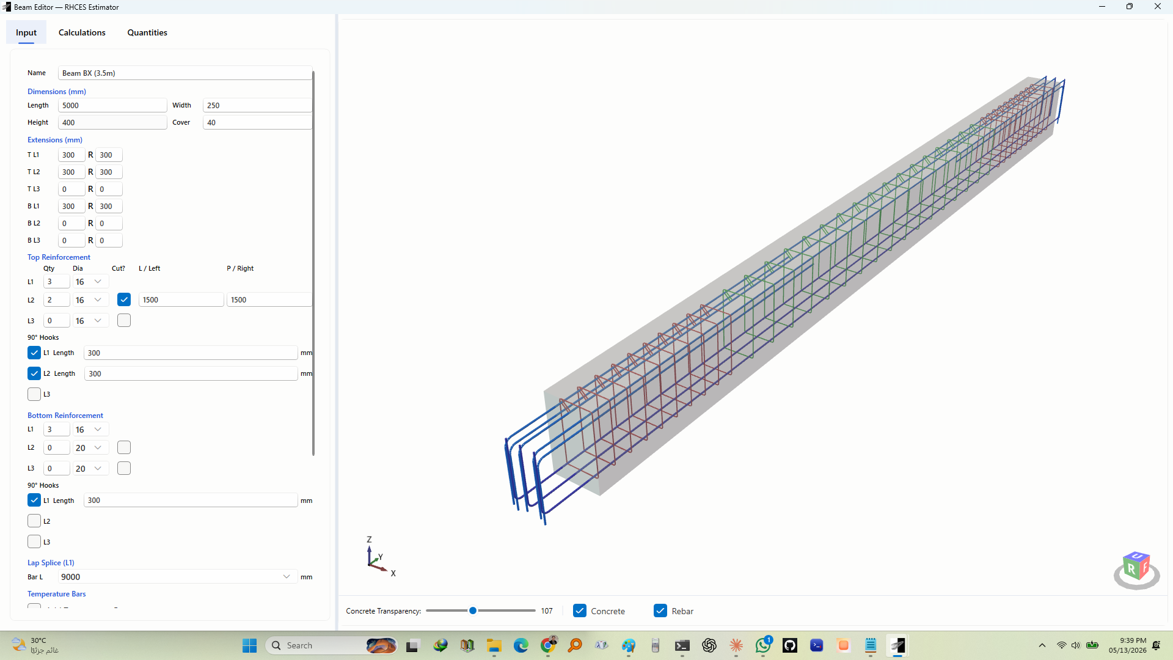The height and width of the screenshot is (660, 1173).
Task: Open Task View from taskbar
Action: (x=413, y=645)
